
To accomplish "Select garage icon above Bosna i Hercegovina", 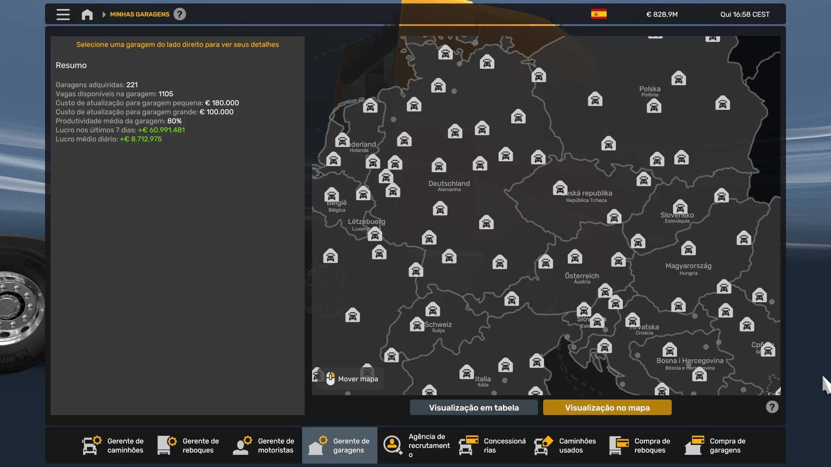I will 669,349.
